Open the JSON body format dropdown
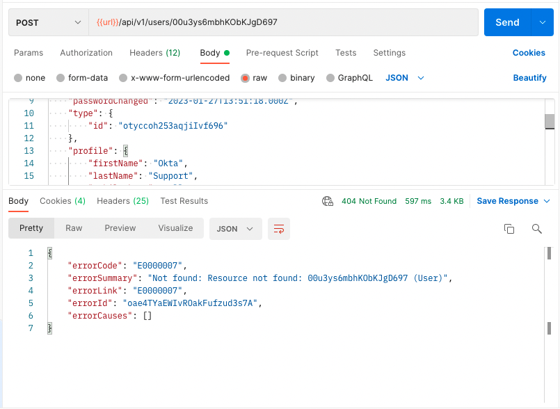 (x=405, y=78)
